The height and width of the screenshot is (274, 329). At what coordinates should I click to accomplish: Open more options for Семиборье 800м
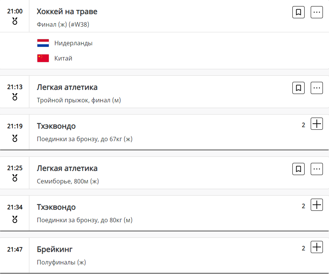[317, 169]
